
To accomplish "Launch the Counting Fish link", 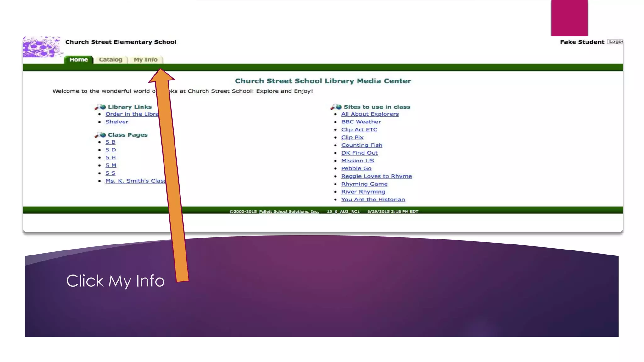I will click(362, 145).
